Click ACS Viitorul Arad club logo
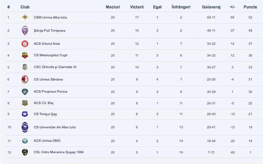This screenshot has width=263, height=164. tap(25, 44)
